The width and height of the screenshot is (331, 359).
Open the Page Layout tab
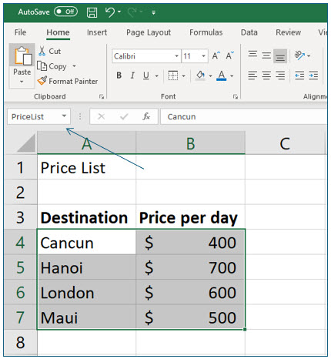(149, 32)
